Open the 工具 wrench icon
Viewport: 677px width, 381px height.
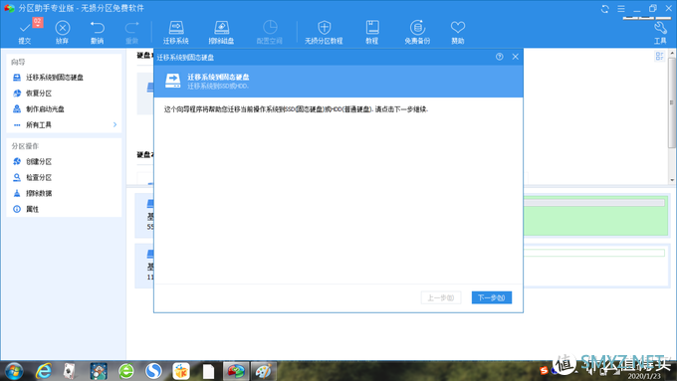pos(660,29)
